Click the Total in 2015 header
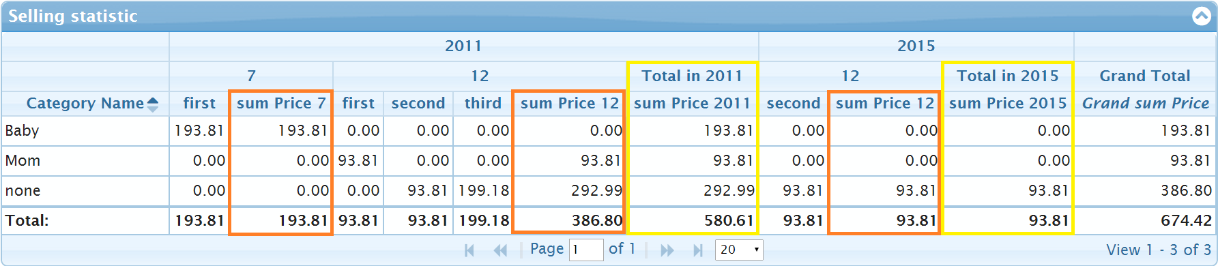 point(1007,76)
